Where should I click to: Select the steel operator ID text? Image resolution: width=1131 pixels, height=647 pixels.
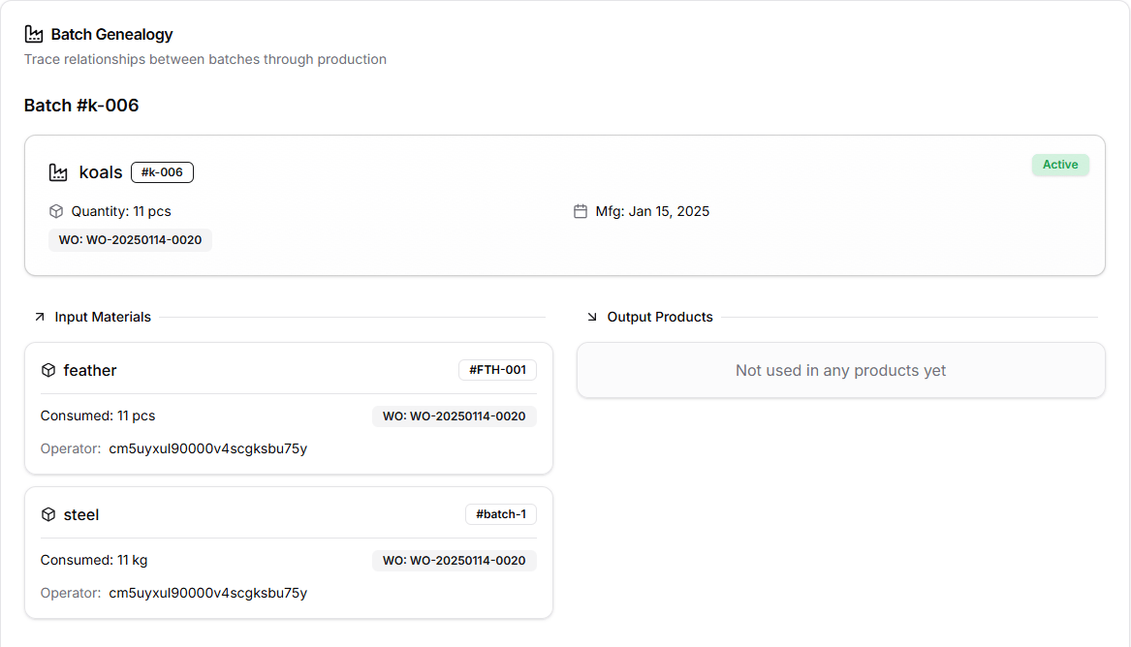[207, 593]
